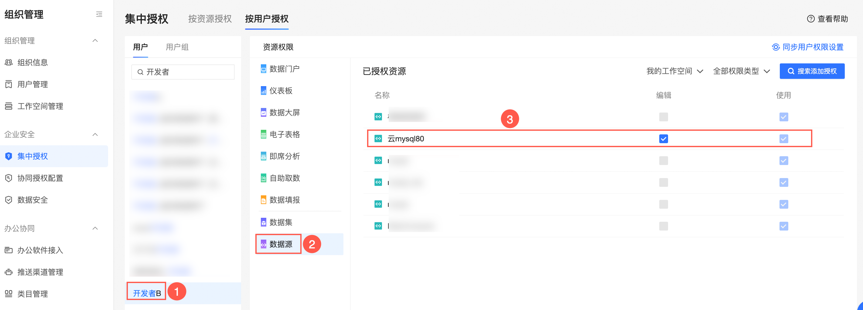863x310 pixels.
Task: Click the 仪表板 chart icon
Action: [263, 91]
